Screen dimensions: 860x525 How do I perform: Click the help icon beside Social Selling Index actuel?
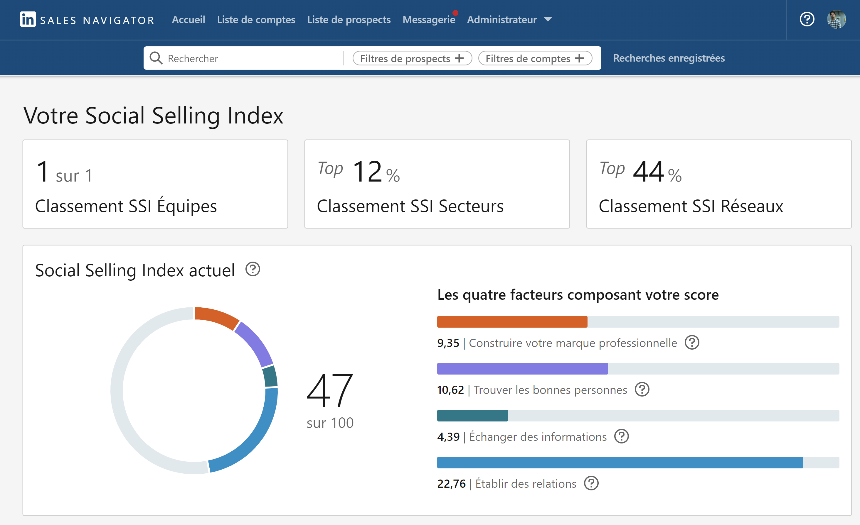point(253,269)
